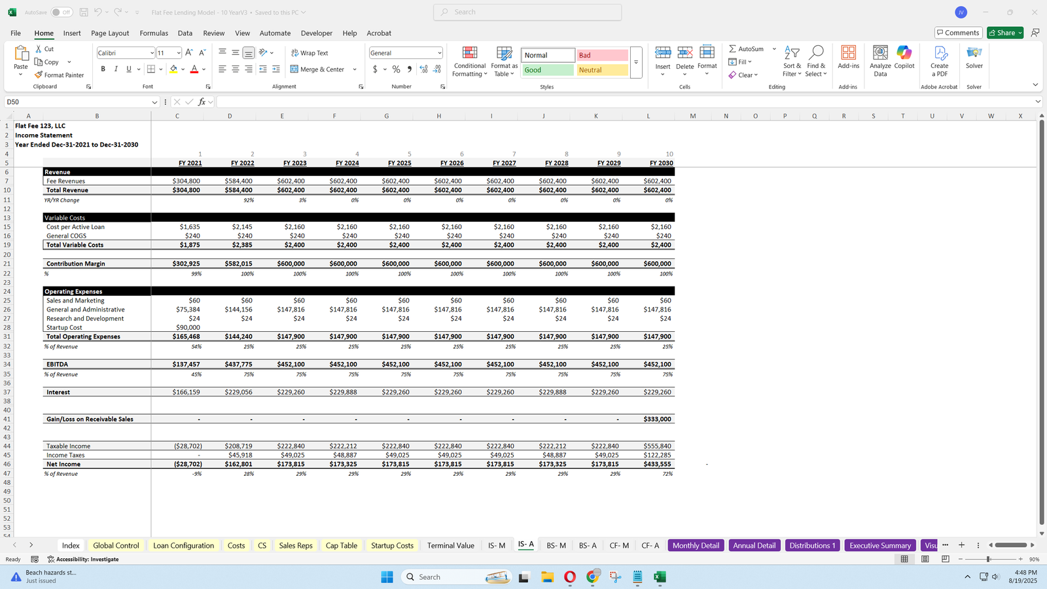
Task: Open the Formulas ribbon tab
Action: point(154,33)
